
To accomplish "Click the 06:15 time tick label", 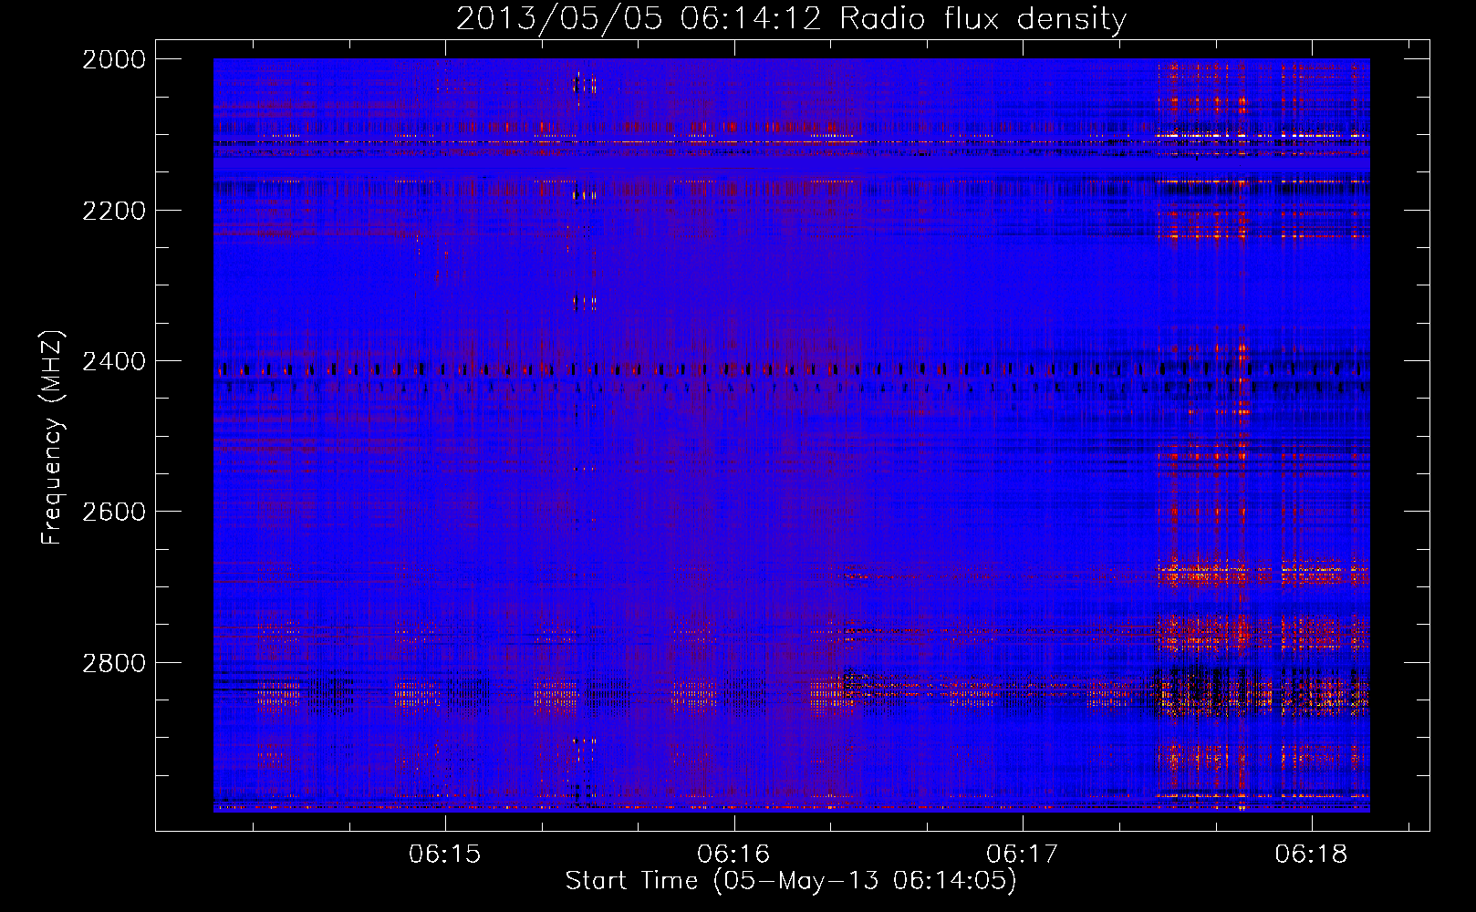I will coord(445,854).
